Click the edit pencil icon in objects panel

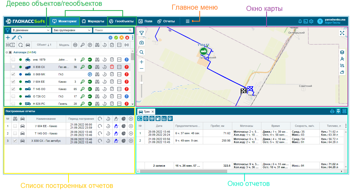[x=14, y=38]
